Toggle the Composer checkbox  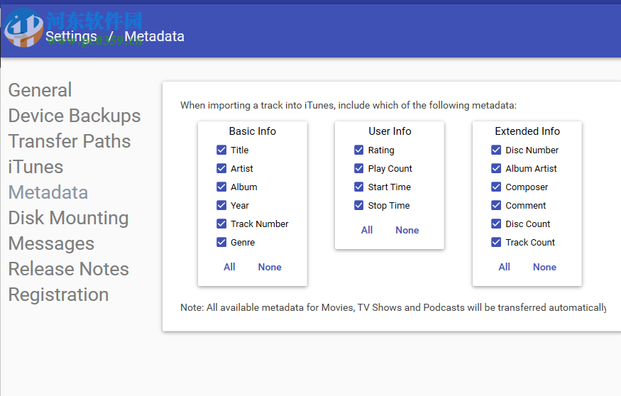point(496,187)
